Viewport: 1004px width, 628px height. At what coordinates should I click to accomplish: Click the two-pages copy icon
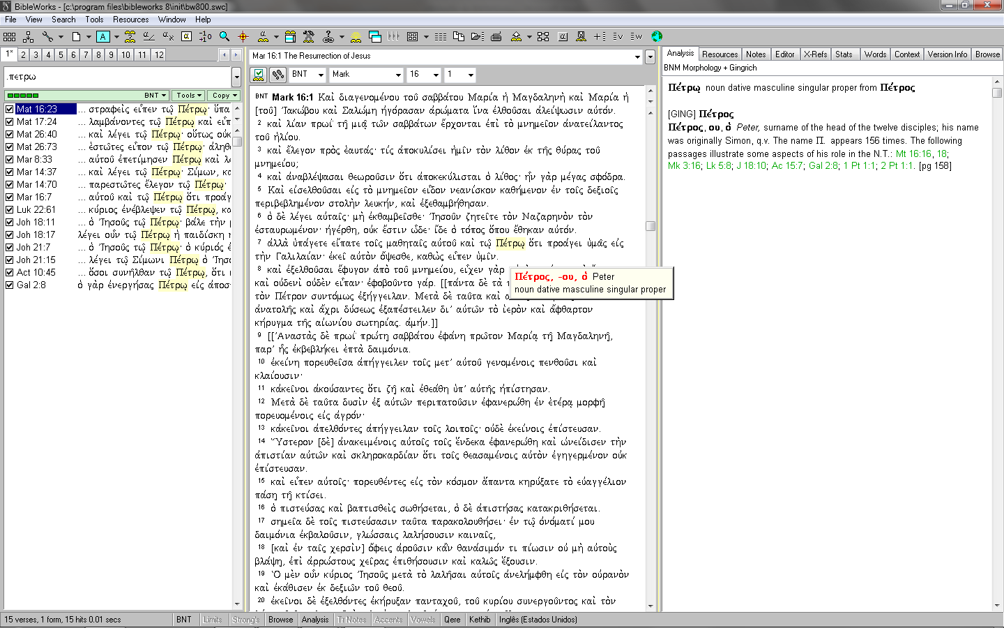[459, 36]
